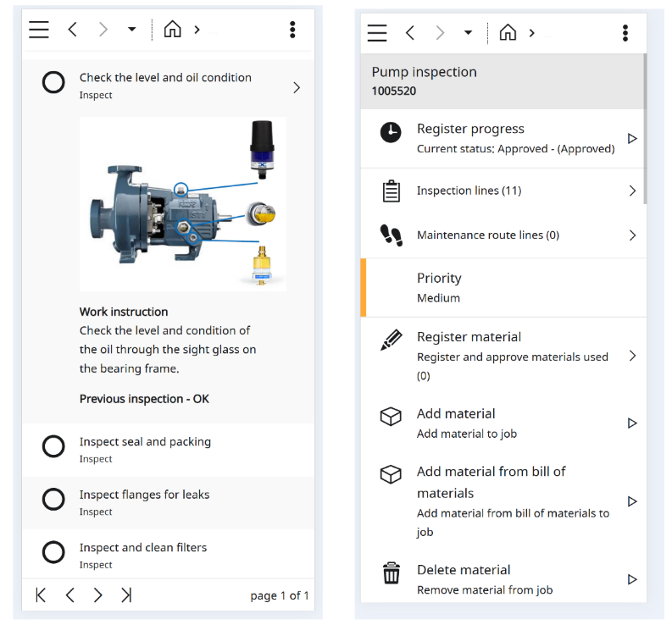Go to home in the right panel
The image size is (672, 625).
[508, 32]
